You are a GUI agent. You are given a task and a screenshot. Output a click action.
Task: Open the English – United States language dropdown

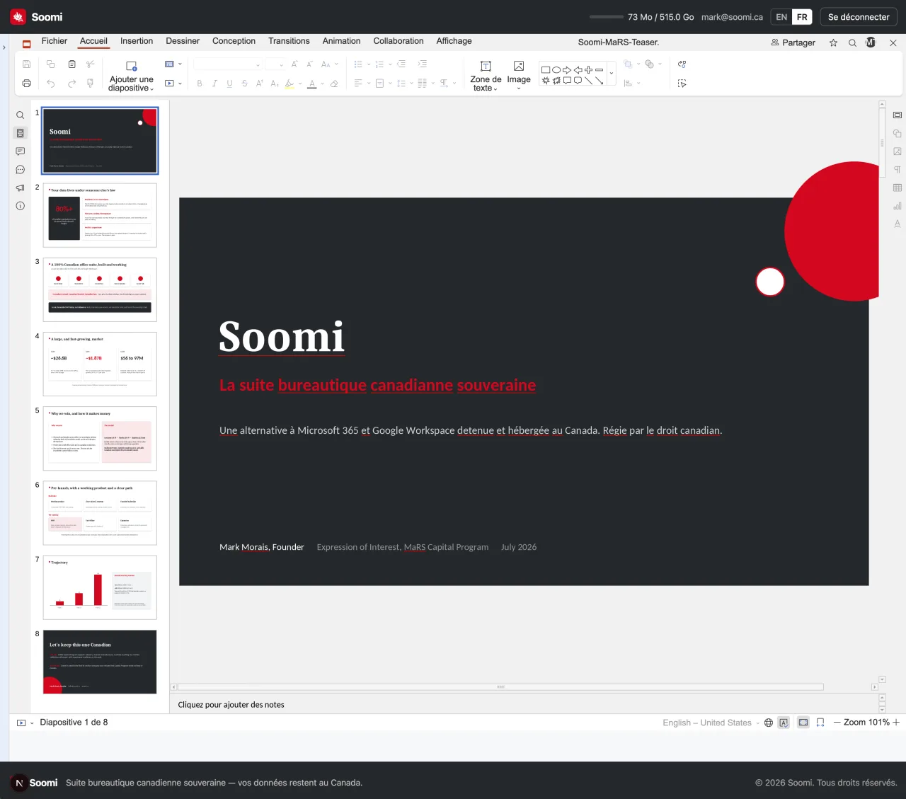point(711,723)
